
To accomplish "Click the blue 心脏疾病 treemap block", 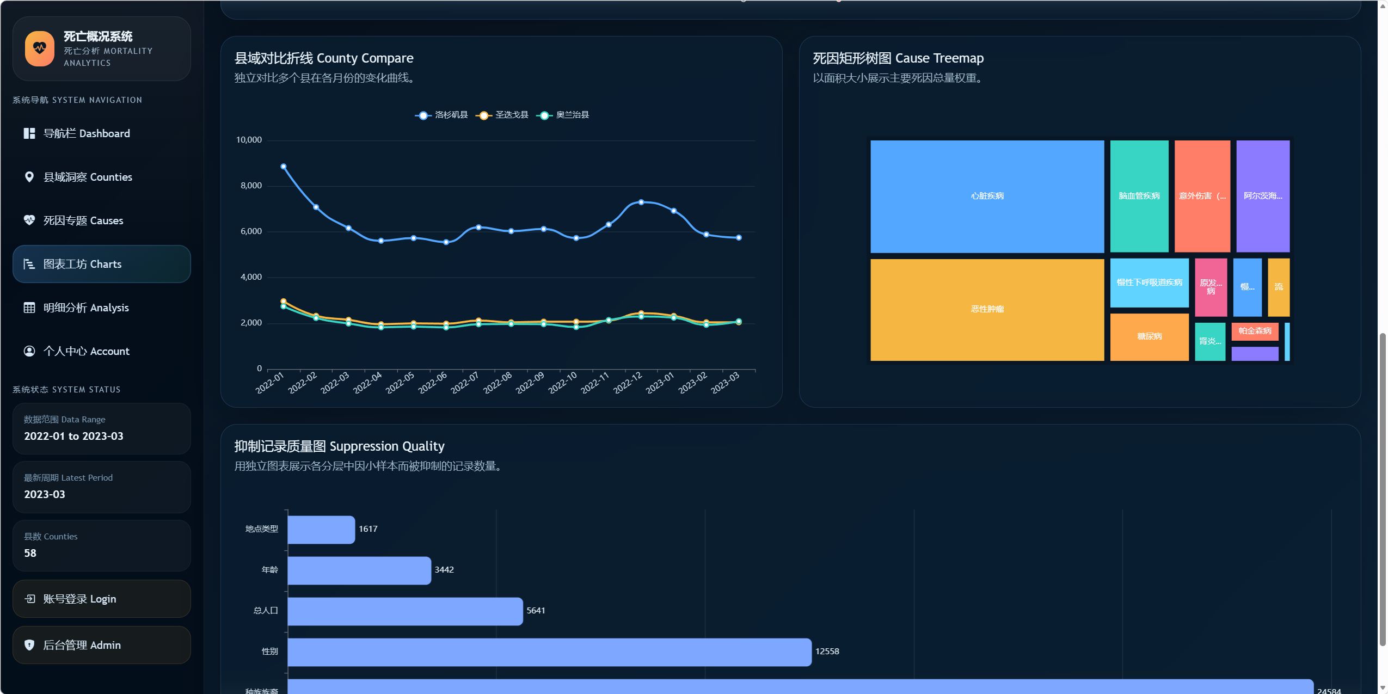I will point(987,196).
